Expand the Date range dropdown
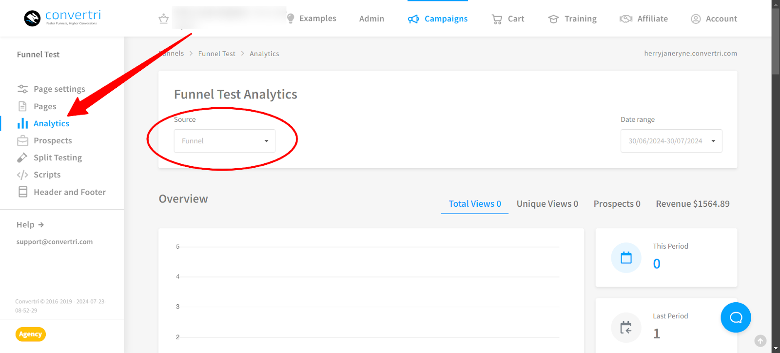The height and width of the screenshot is (353, 780). [671, 141]
